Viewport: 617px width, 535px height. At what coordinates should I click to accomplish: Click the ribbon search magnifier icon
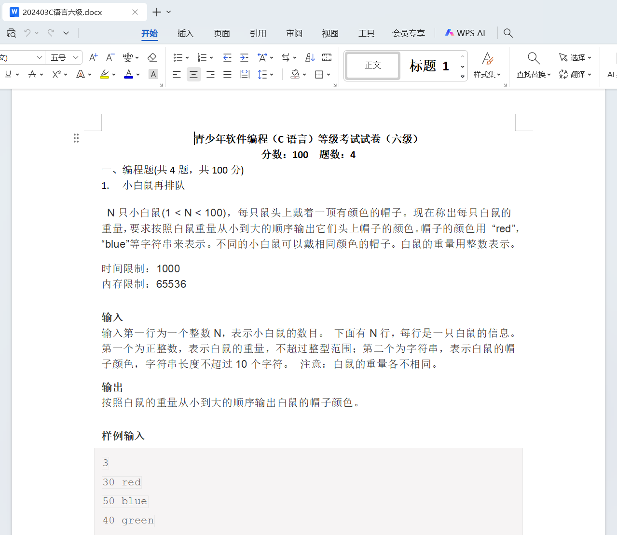click(x=508, y=33)
